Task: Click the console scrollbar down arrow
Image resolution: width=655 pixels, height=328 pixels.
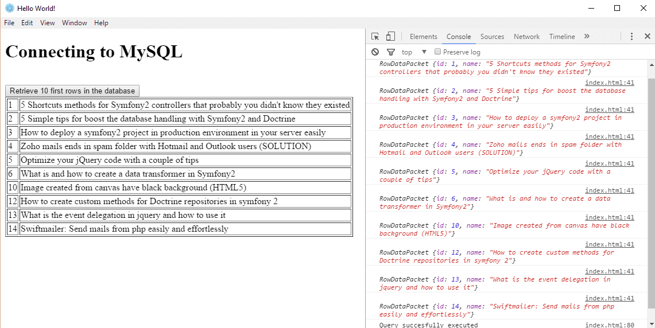Action: pos(651,324)
